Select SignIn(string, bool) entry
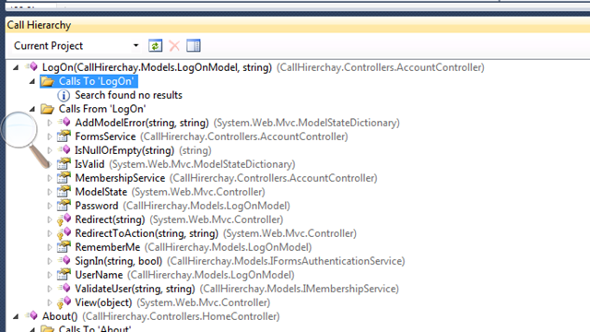Screen dimensions: 590x332 click(240, 261)
